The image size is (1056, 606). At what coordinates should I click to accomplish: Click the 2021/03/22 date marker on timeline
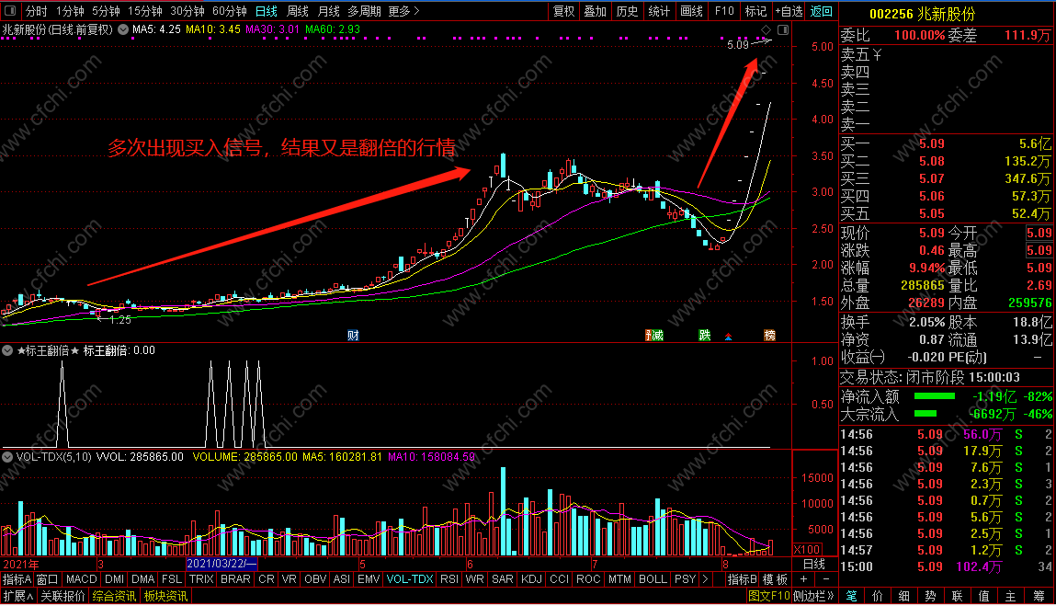coord(221,564)
